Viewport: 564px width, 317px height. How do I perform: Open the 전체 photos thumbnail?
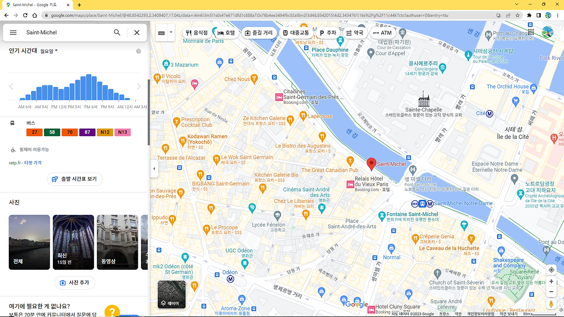tap(29, 242)
